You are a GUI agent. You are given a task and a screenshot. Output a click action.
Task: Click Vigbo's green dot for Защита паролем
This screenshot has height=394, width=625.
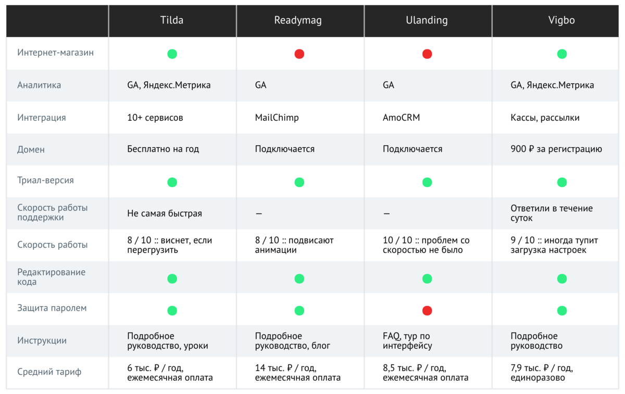coord(561,311)
